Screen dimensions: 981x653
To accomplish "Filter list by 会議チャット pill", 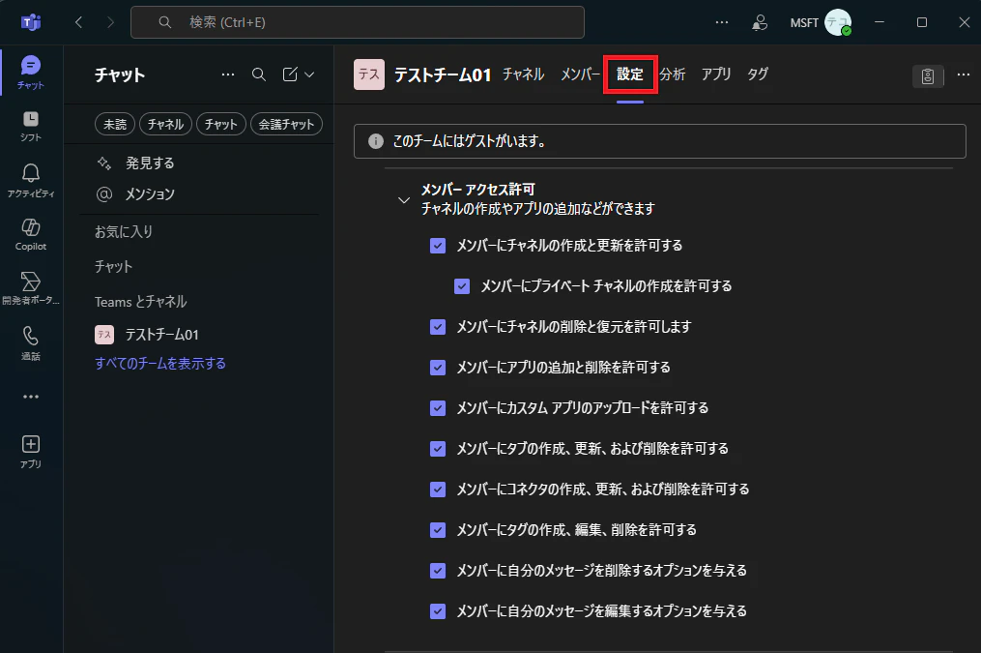I will 286,124.
